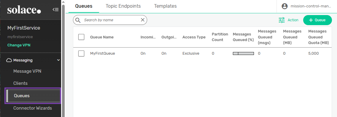This screenshot has height=117, width=337.
Task: Open the MyFirstQueue queue name
Action: [x=103, y=53]
